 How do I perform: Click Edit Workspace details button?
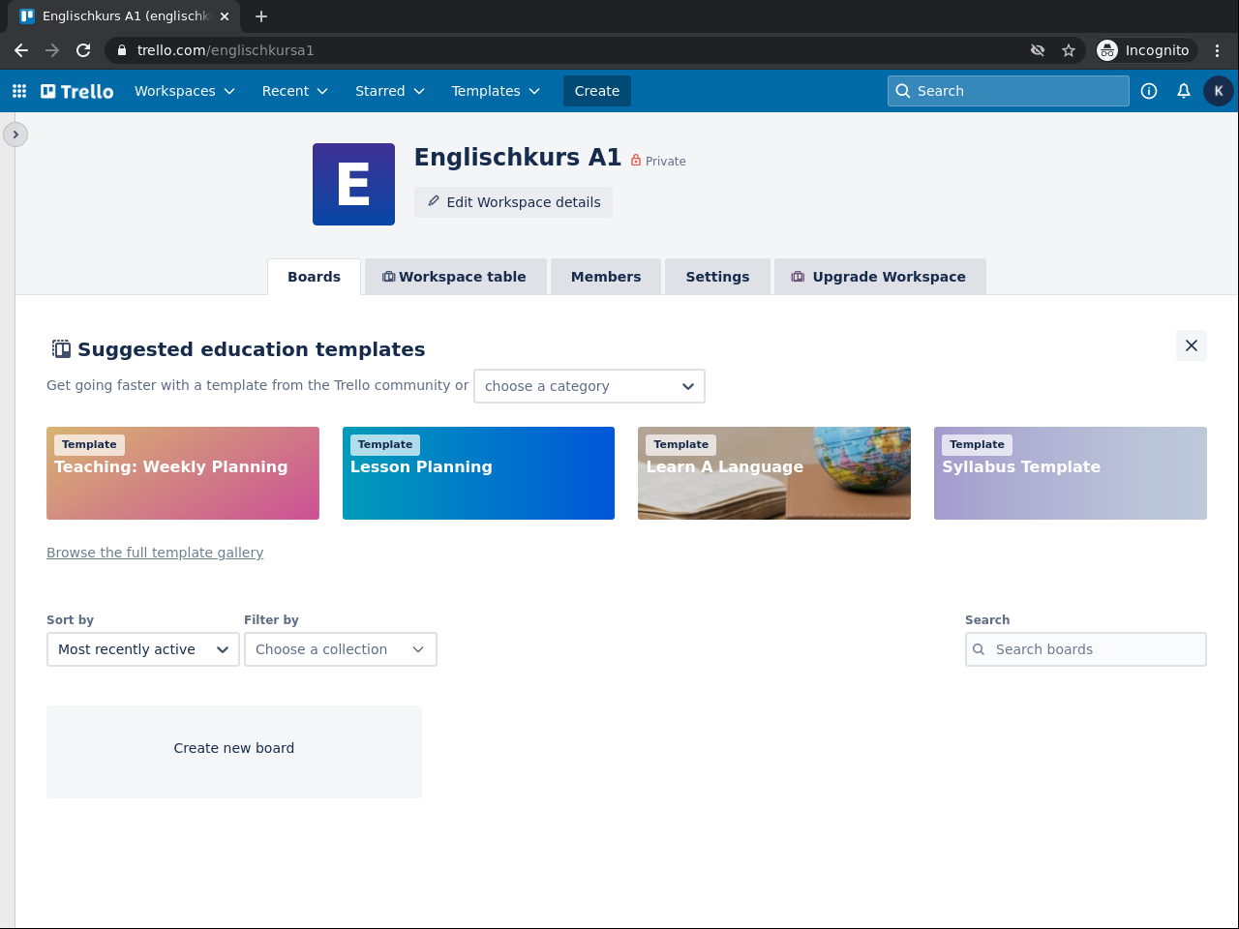(513, 202)
